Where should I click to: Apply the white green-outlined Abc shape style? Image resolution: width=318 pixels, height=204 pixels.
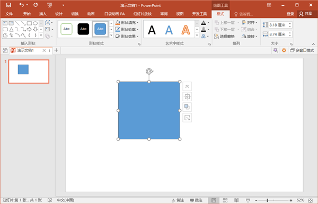pyautogui.click(x=67, y=29)
